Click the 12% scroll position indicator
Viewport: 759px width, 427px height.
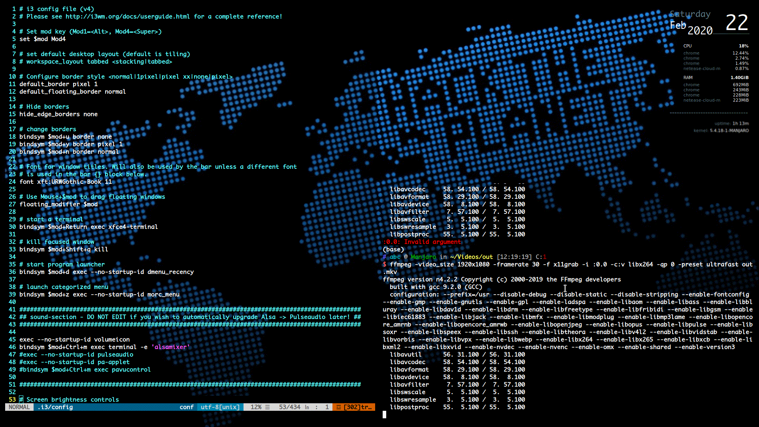tap(256, 407)
